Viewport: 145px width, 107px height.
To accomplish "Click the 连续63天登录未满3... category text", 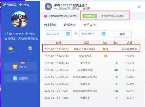I will [85, 49].
